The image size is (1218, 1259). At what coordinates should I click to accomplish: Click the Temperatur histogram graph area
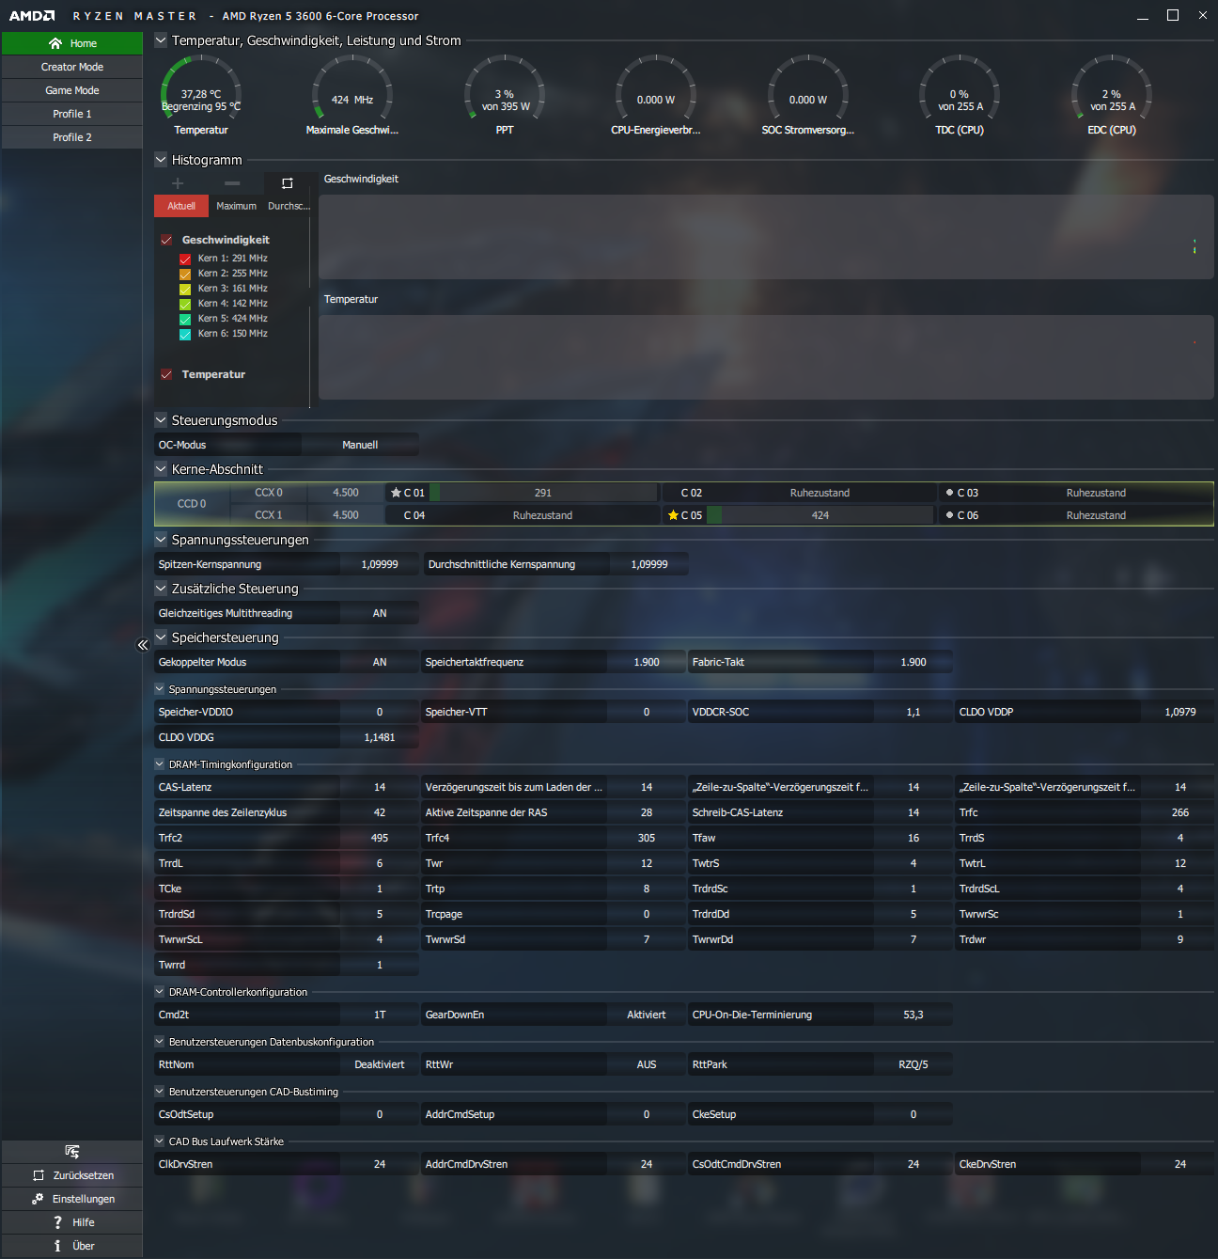pyautogui.click(x=766, y=357)
